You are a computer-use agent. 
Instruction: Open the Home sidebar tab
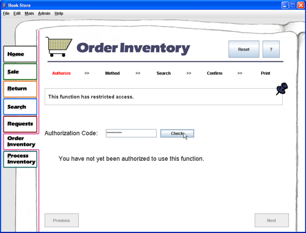point(20,54)
